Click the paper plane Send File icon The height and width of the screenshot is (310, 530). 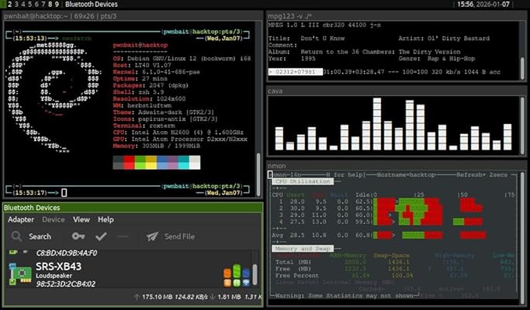pyautogui.click(x=152, y=236)
